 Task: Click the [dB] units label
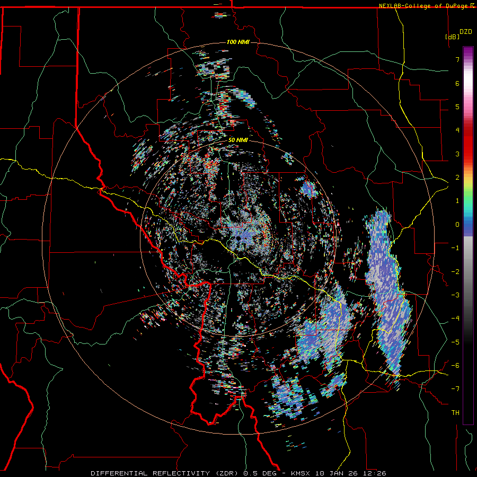pos(453,37)
